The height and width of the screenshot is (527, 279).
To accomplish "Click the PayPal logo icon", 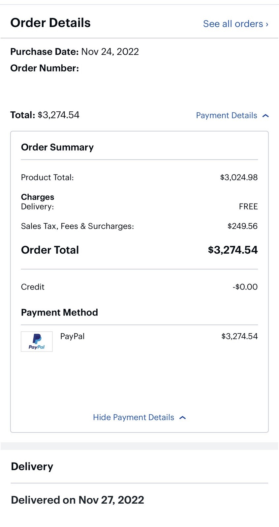I will click(x=37, y=341).
